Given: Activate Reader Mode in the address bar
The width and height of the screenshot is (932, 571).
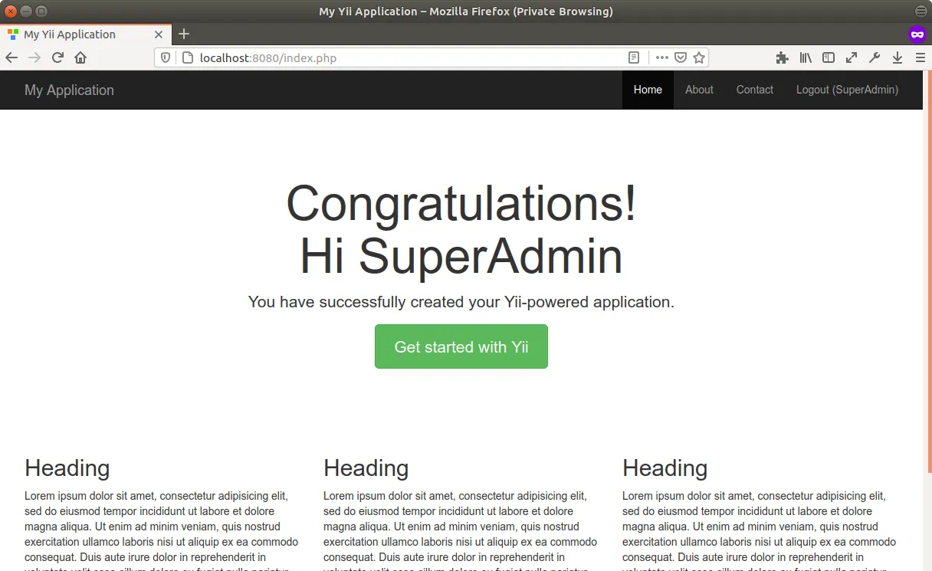Looking at the screenshot, I should tap(634, 57).
